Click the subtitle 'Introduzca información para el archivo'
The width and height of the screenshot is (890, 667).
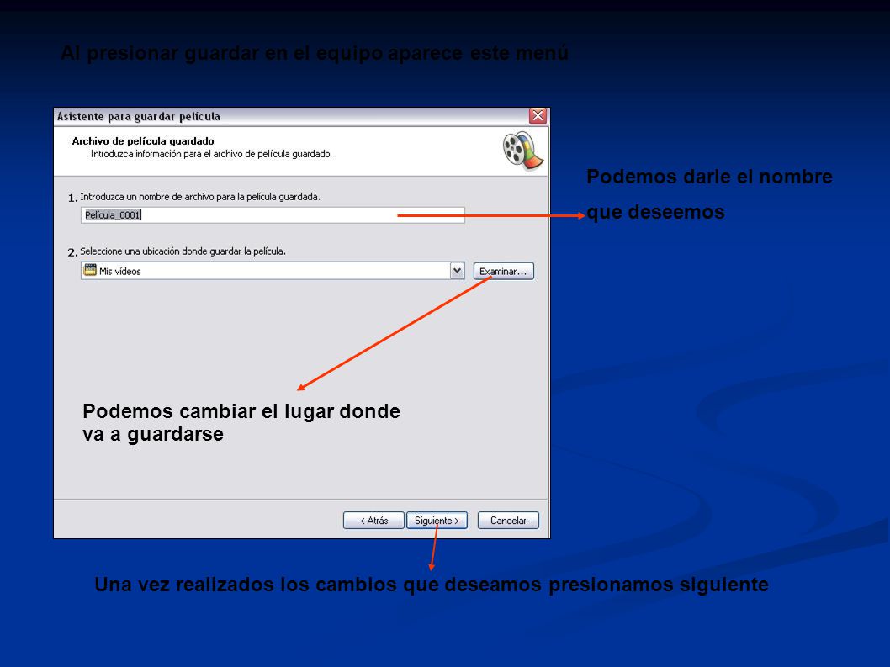click(x=211, y=154)
